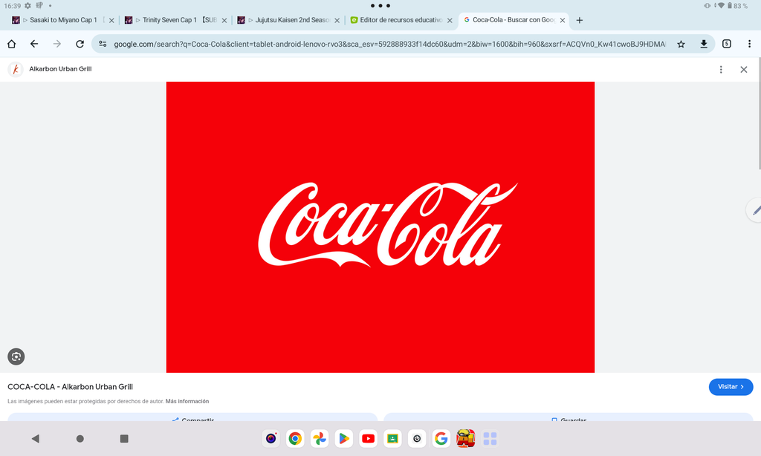This screenshot has height=456, width=761.
Task: Tap Android home circle button
Action: pos(80,438)
